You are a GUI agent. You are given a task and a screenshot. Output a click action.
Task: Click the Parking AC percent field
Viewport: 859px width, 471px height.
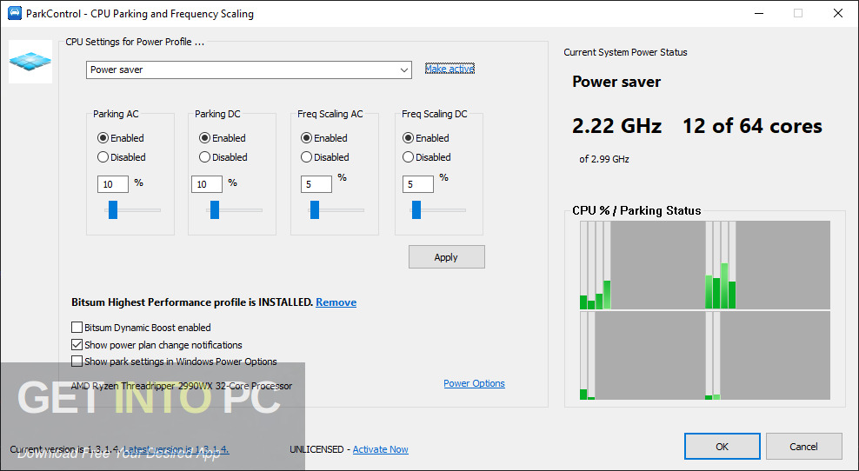(x=113, y=184)
